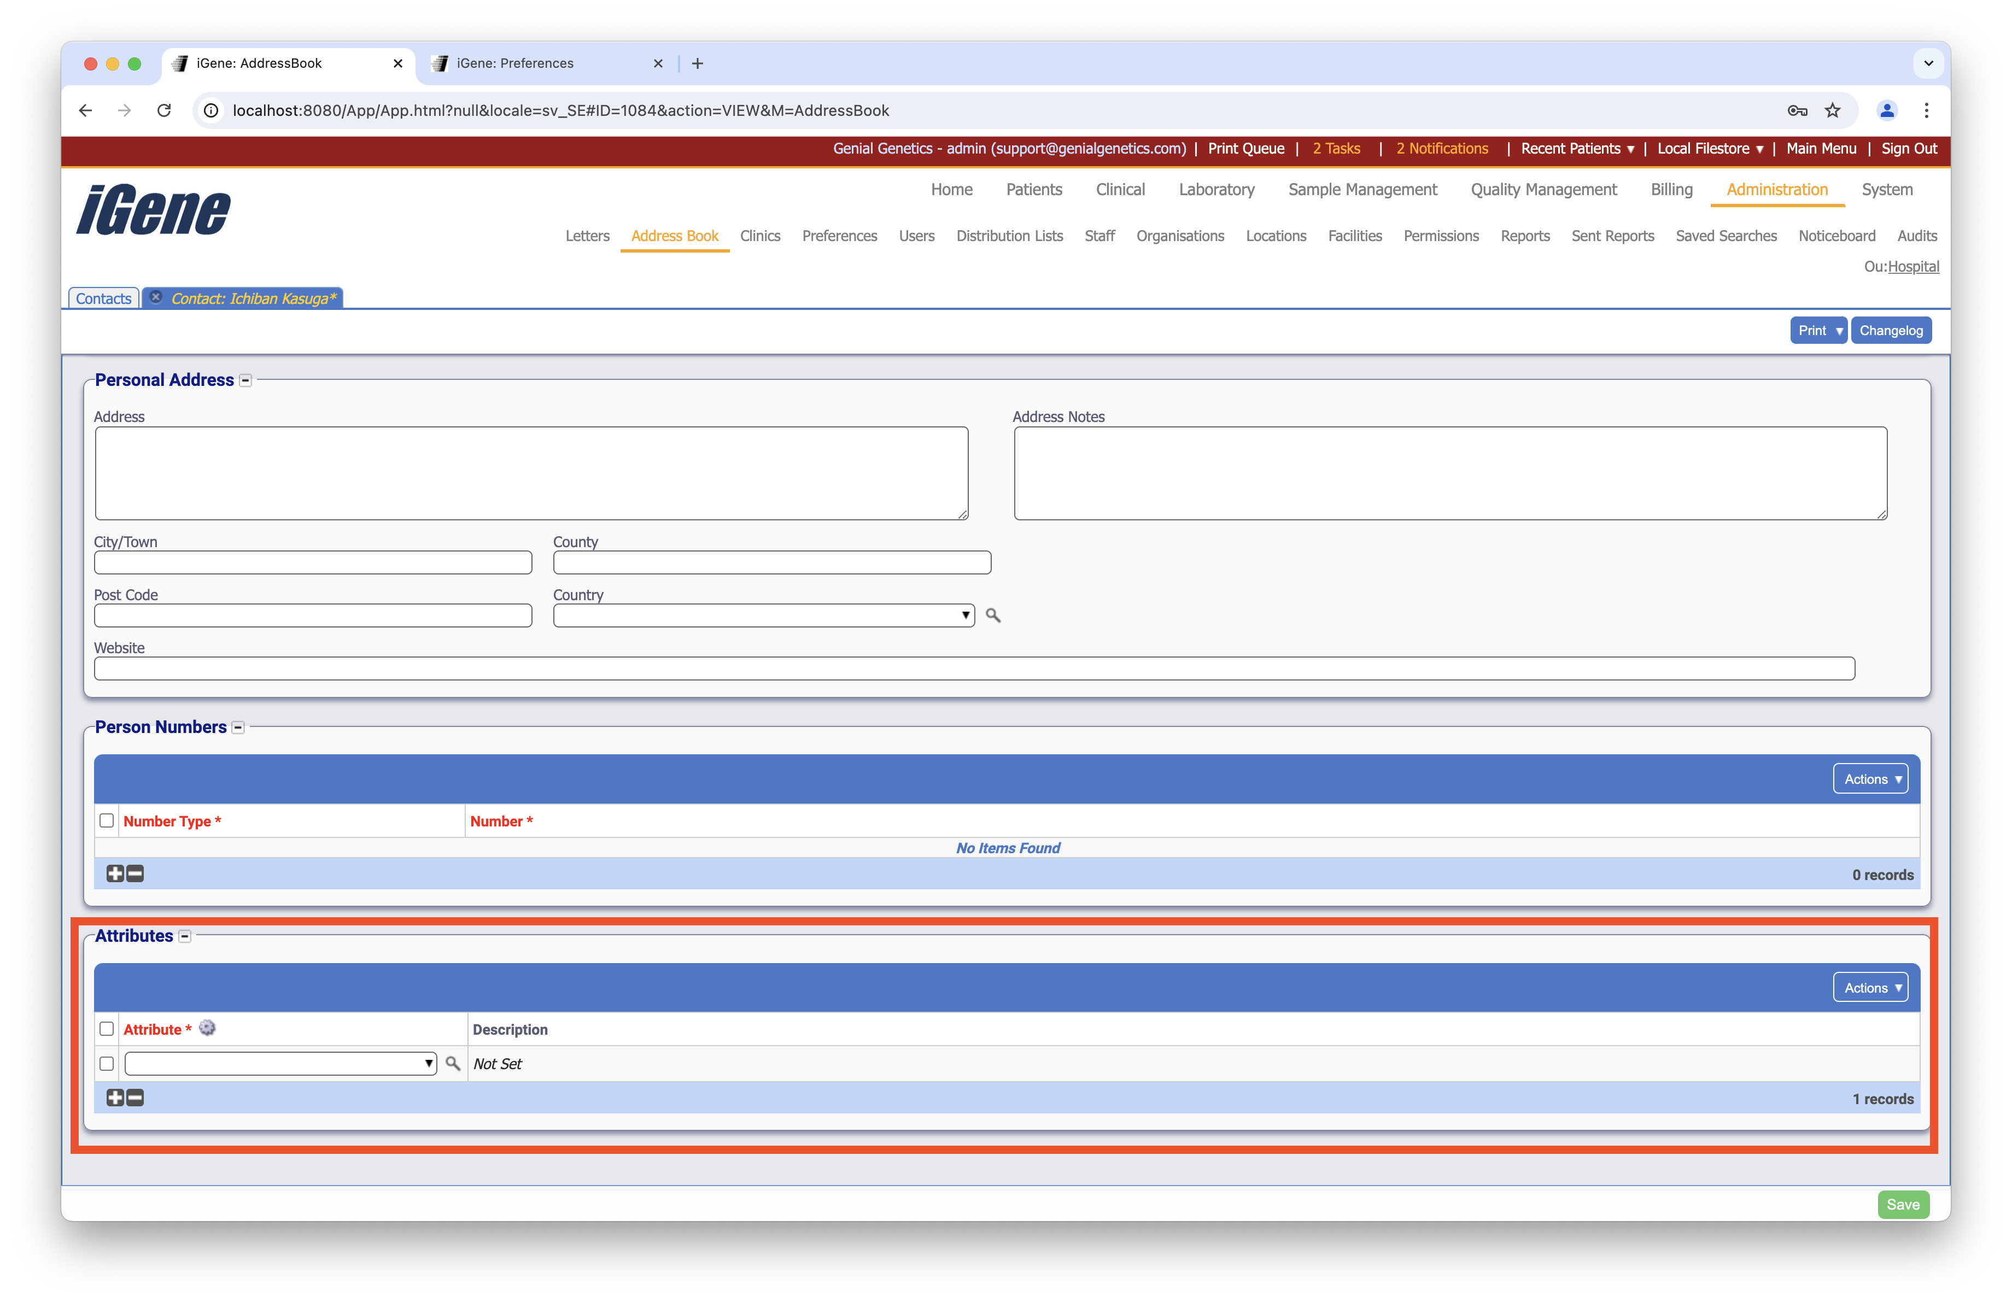Tick the Attribute header checkbox
Image resolution: width=2012 pixels, height=1302 pixels.
(107, 1028)
